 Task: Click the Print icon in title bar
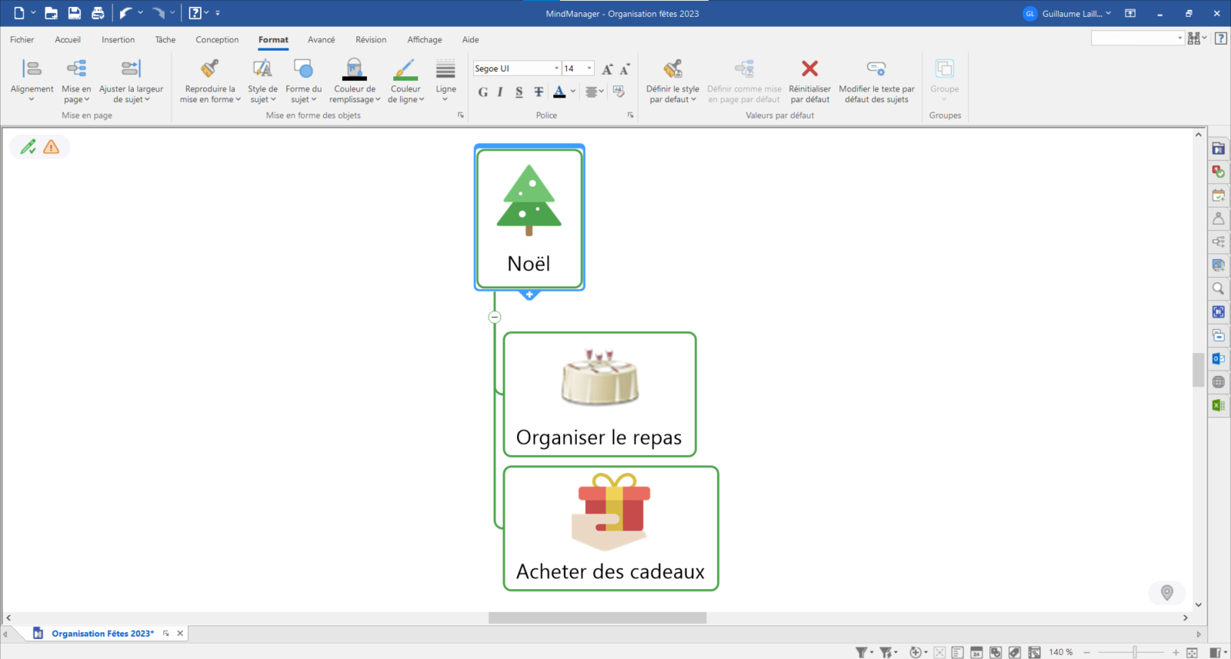click(x=98, y=13)
